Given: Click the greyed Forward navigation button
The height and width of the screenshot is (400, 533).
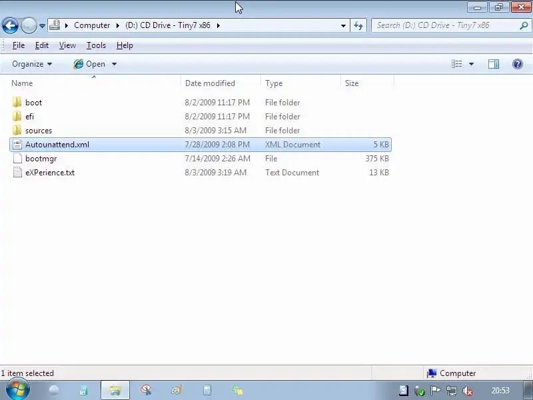Looking at the screenshot, I should [x=29, y=25].
